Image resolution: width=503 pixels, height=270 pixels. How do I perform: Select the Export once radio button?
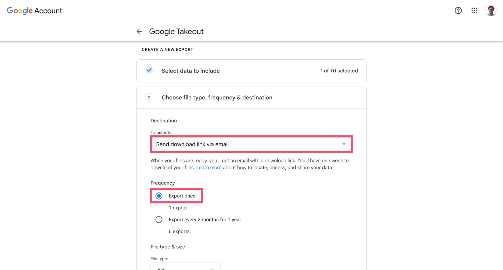coord(159,196)
